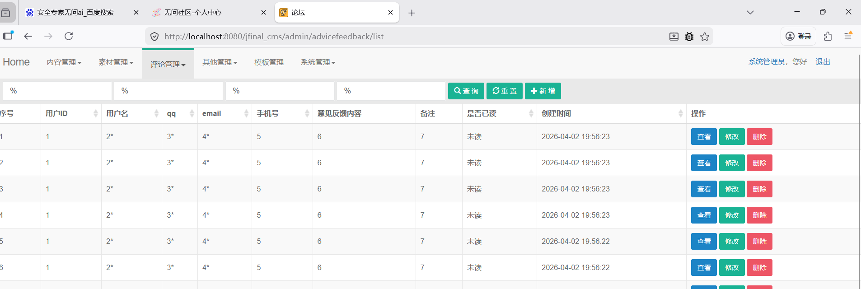Click 删除 for row 1
Image resolution: width=861 pixels, height=289 pixels.
pyautogui.click(x=759, y=137)
